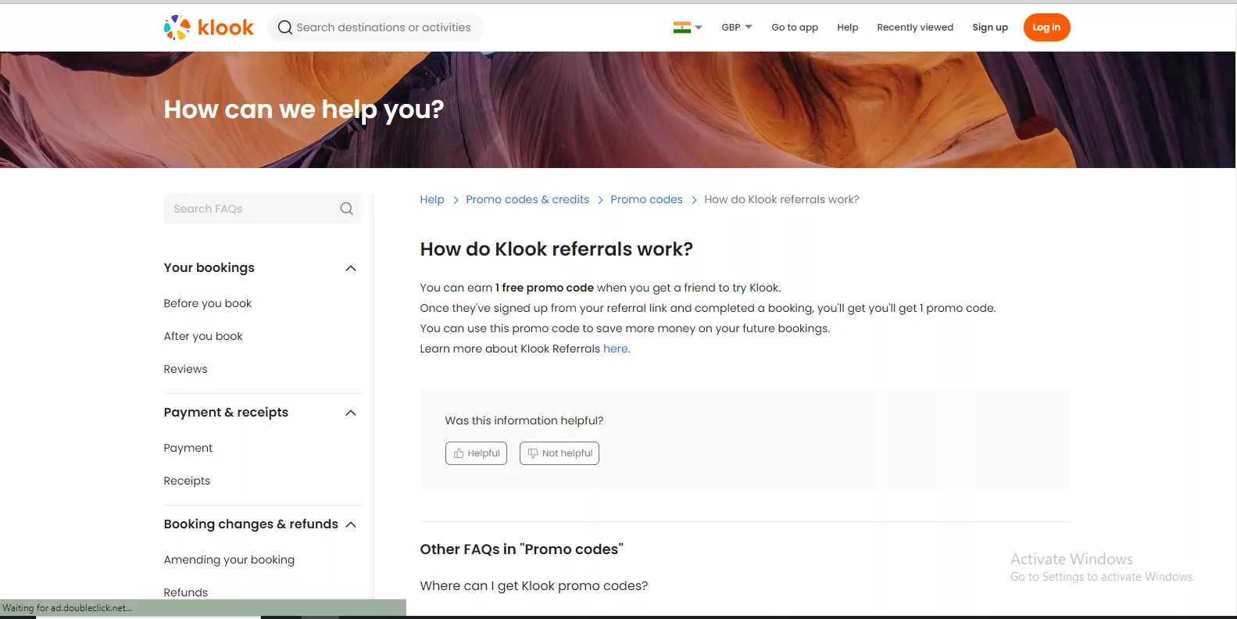Viewport: 1237px width, 619px height.
Task: Open Before you book sidebar item
Action: pos(208,303)
